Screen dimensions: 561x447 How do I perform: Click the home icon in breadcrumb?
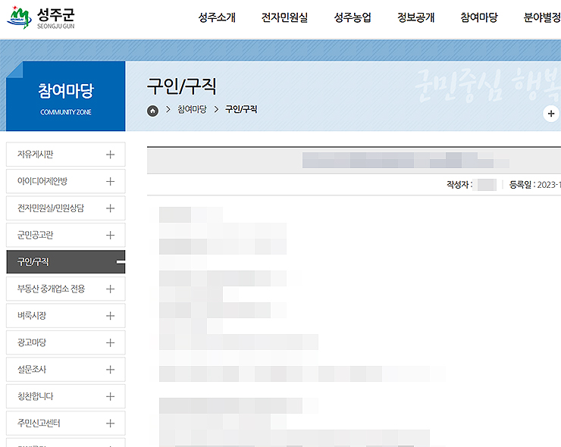153,111
